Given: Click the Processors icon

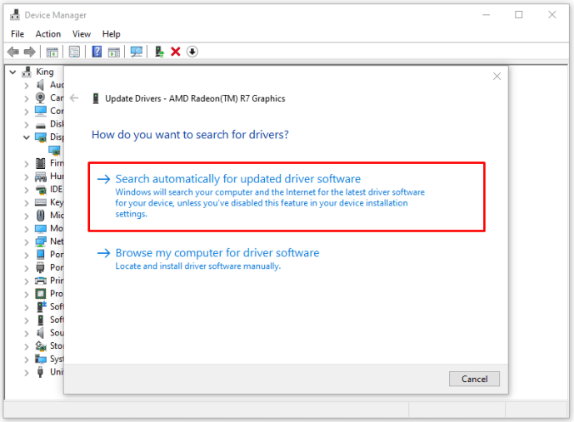Looking at the screenshot, I should [x=41, y=294].
